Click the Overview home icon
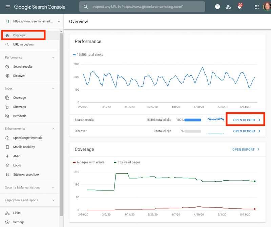Image resolution: width=271 pixels, height=227 pixels. click(x=7, y=35)
